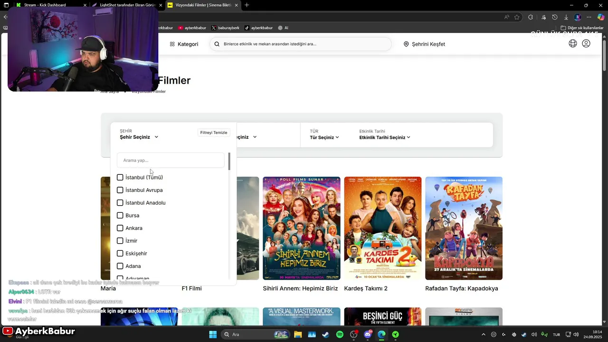608x342 pixels.
Task: Open browser profile avatar
Action: click(x=578, y=17)
